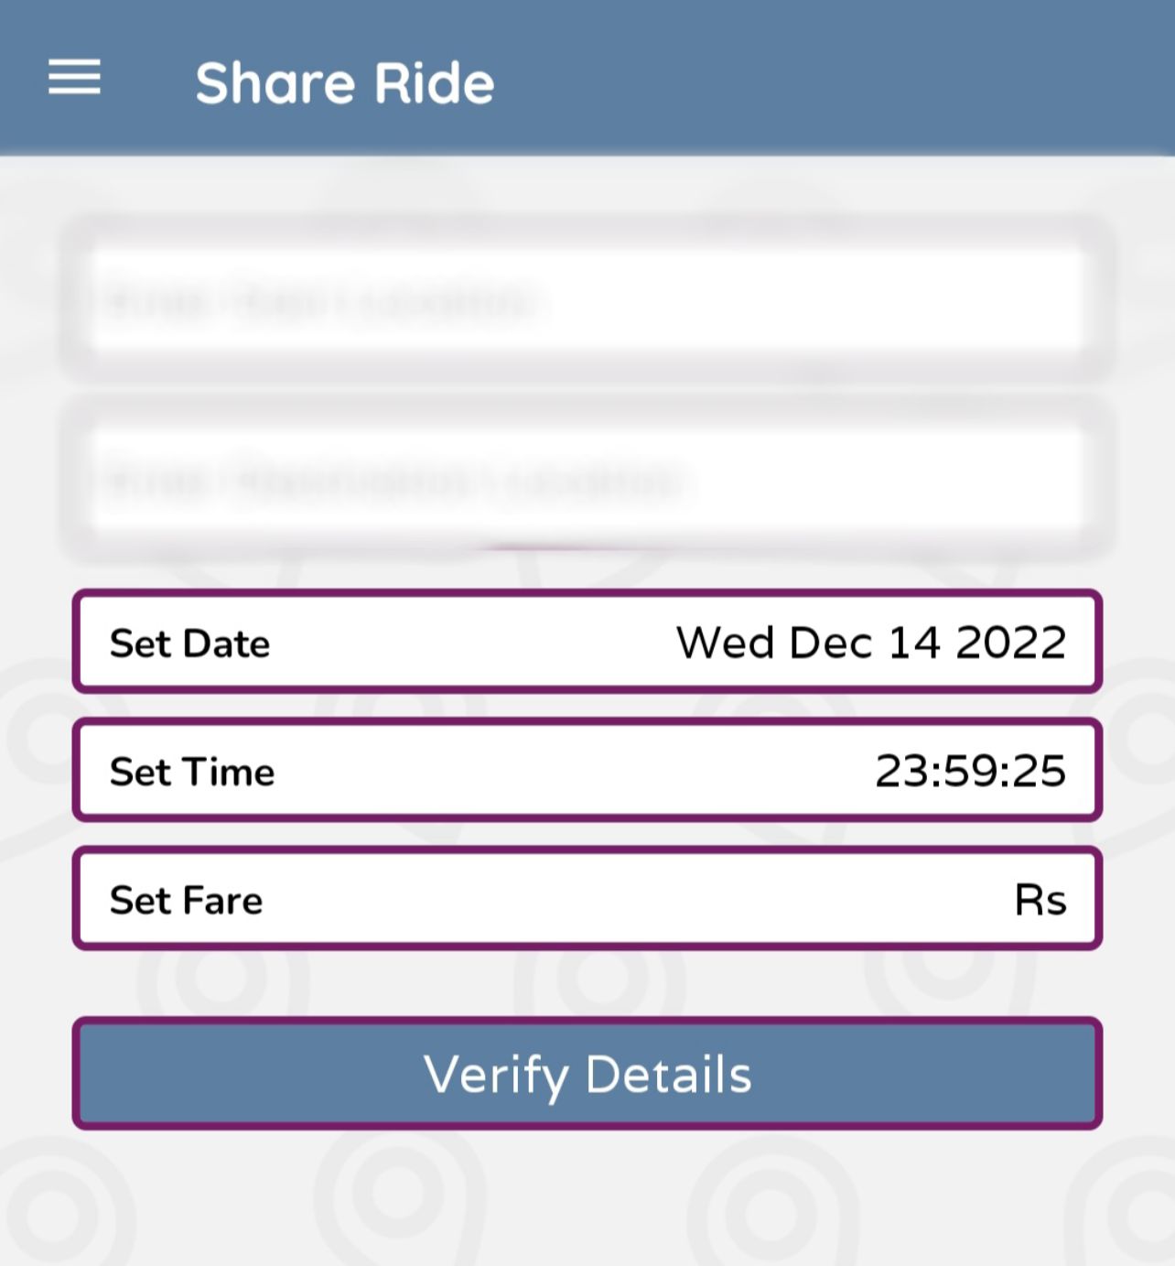Tap the Share Ride header title
Image resolution: width=1175 pixels, height=1266 pixels.
[345, 83]
